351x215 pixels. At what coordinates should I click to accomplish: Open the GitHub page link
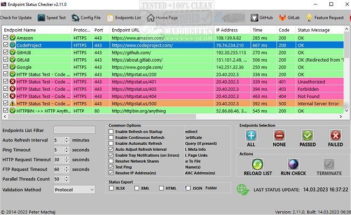click(x=261, y=18)
